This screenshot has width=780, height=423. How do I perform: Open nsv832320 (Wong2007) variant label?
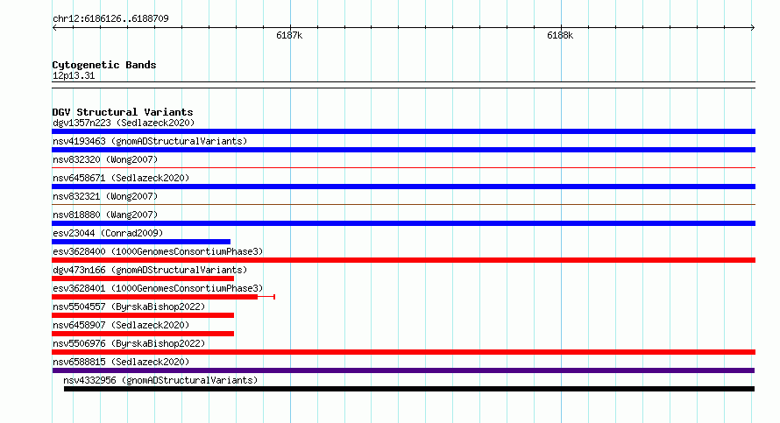(x=105, y=159)
